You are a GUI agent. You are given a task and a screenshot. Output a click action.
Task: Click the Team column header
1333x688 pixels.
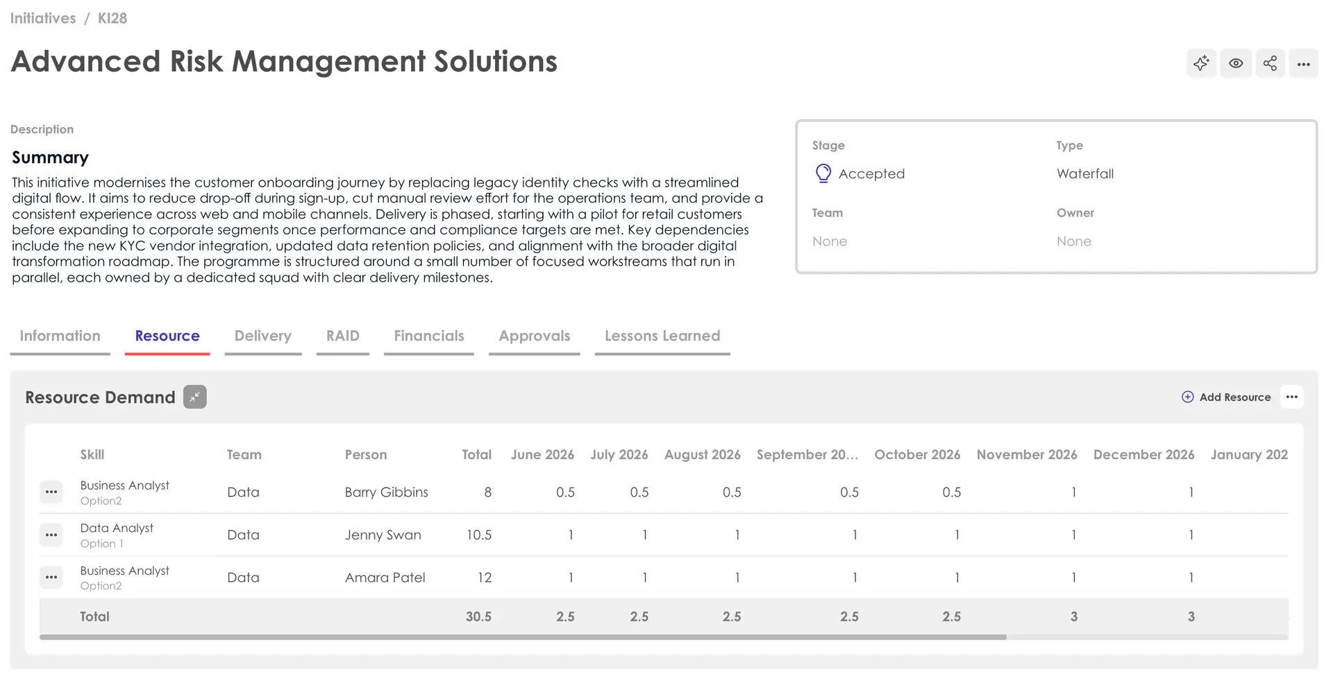click(244, 454)
